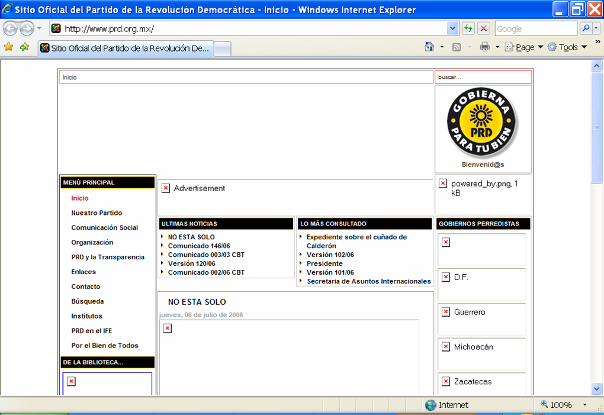Click the Google search box in toolbar
604x415 pixels.
point(536,28)
